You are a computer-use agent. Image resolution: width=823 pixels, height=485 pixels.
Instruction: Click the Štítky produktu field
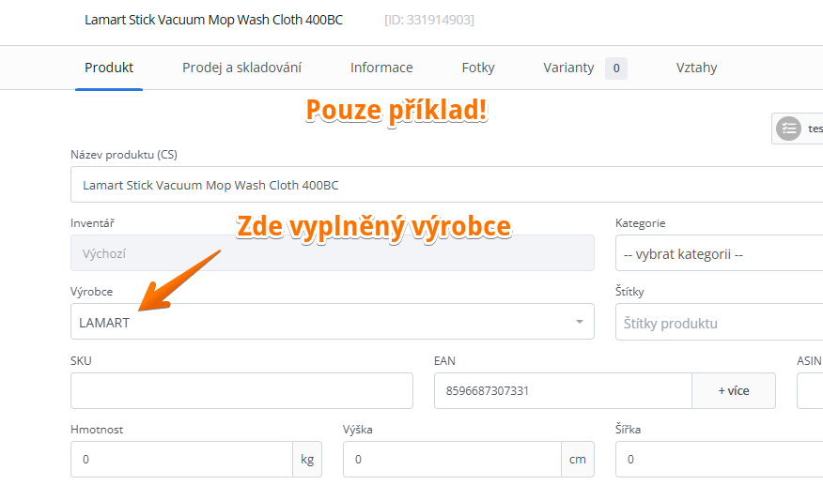point(719,323)
